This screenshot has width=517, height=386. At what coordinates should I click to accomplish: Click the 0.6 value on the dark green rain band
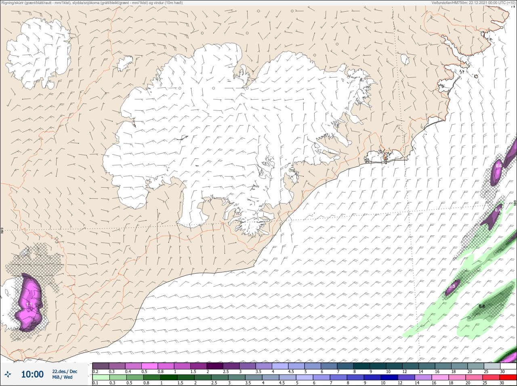(481, 306)
